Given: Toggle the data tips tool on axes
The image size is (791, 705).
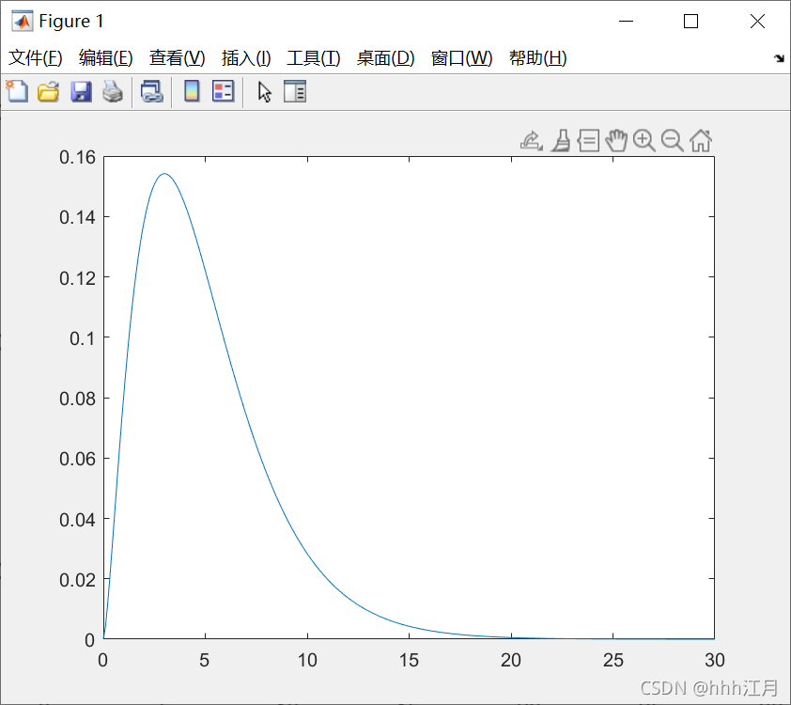Looking at the screenshot, I should pyautogui.click(x=588, y=140).
